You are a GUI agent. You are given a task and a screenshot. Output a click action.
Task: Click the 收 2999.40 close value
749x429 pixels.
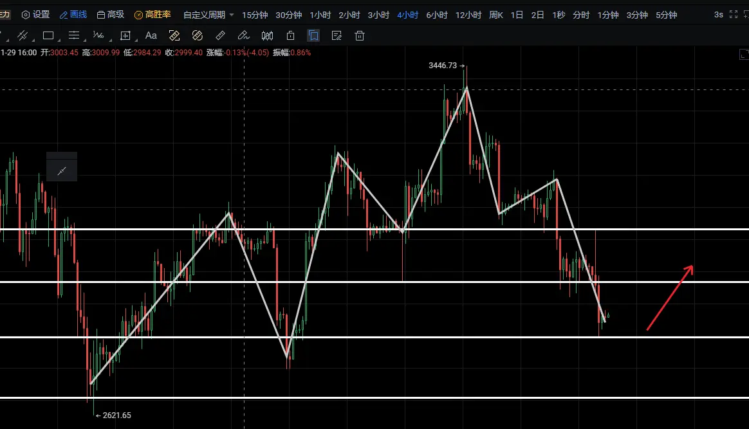point(184,53)
